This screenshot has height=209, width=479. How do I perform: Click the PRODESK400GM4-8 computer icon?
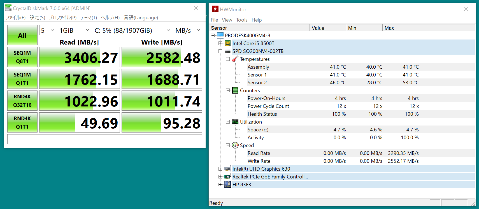[220, 36]
